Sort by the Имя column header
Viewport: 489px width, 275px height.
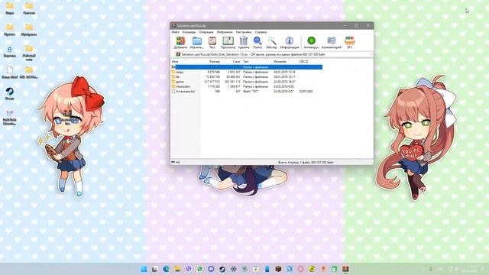click(175, 62)
